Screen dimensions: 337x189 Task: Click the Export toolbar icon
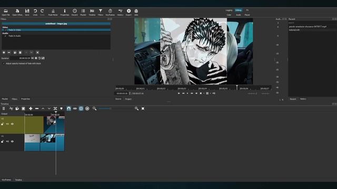128,12
